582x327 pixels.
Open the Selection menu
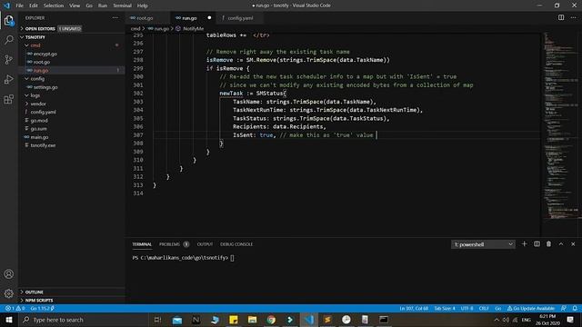coord(54,5)
